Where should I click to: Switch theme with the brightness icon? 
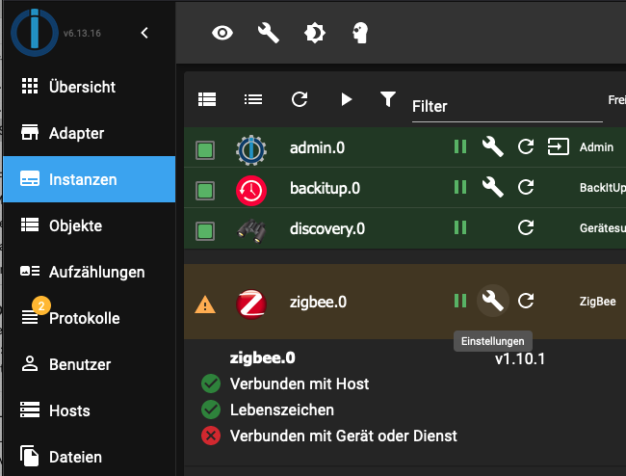point(315,33)
